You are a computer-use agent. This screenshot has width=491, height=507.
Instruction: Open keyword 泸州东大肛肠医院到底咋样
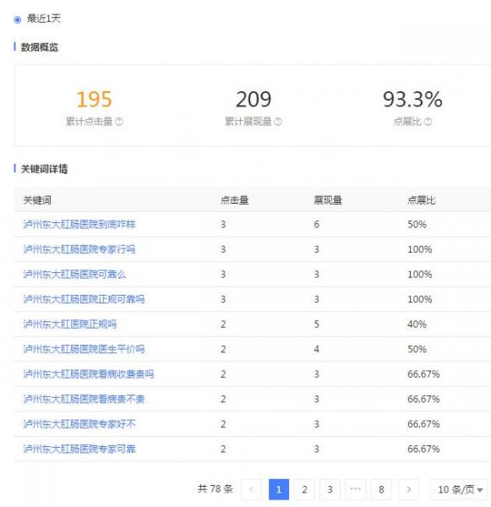79,225
